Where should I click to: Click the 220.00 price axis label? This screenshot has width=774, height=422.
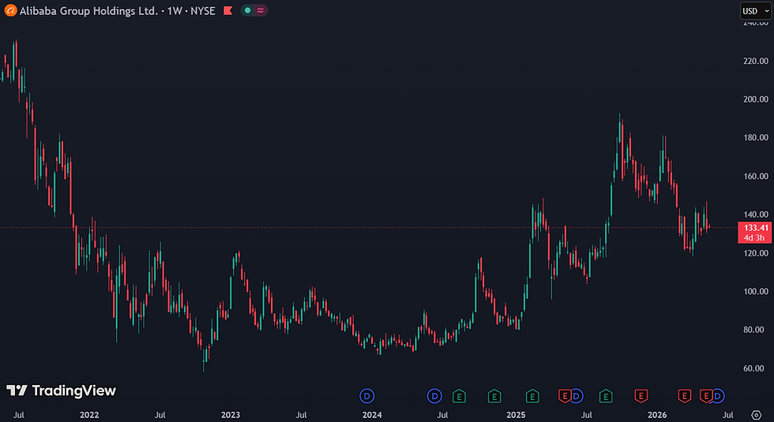click(x=756, y=61)
